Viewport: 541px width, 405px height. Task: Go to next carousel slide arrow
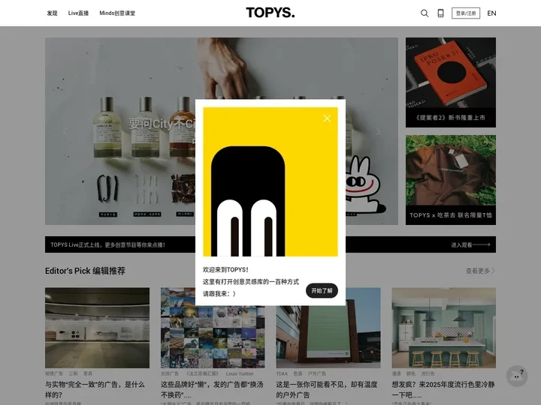[378, 131]
